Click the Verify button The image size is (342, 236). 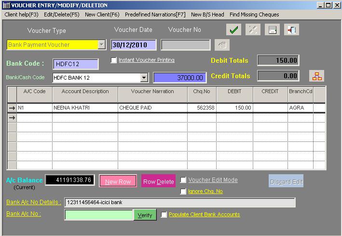coord(145,215)
